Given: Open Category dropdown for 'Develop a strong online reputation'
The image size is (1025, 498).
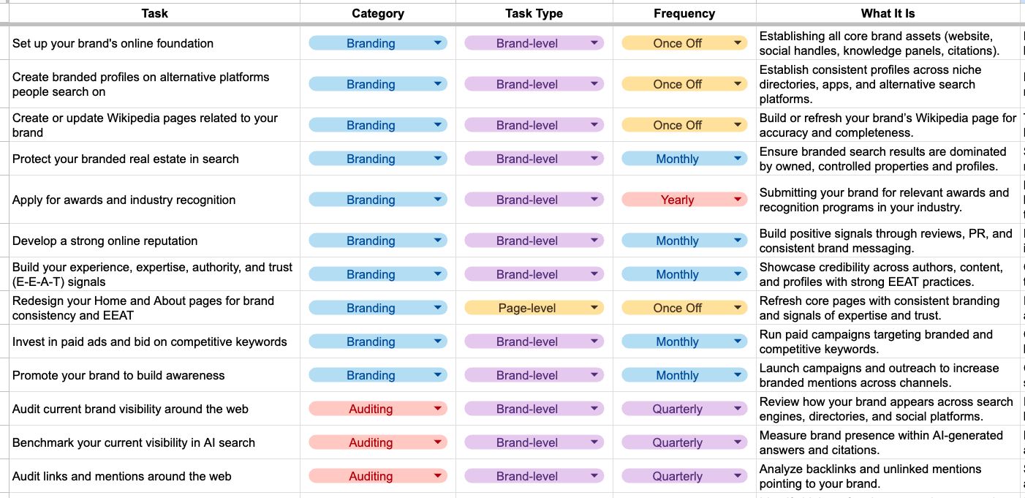Looking at the screenshot, I should point(437,241).
